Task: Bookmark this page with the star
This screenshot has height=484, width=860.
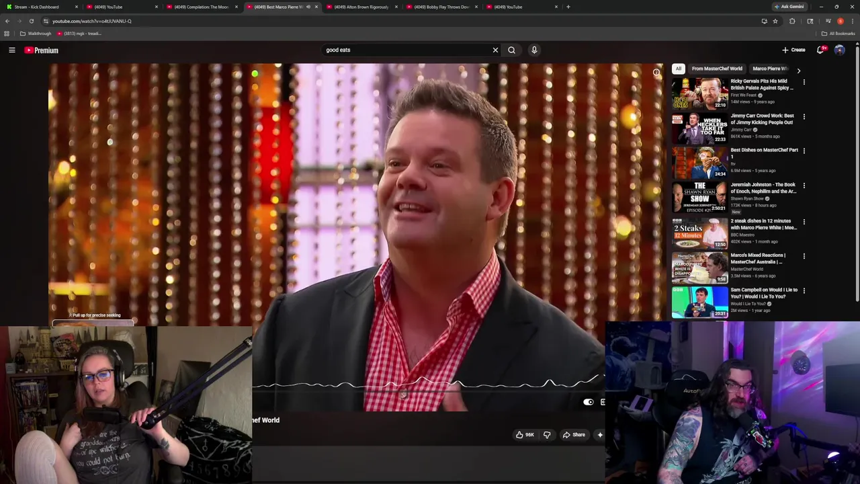Action: point(775,21)
